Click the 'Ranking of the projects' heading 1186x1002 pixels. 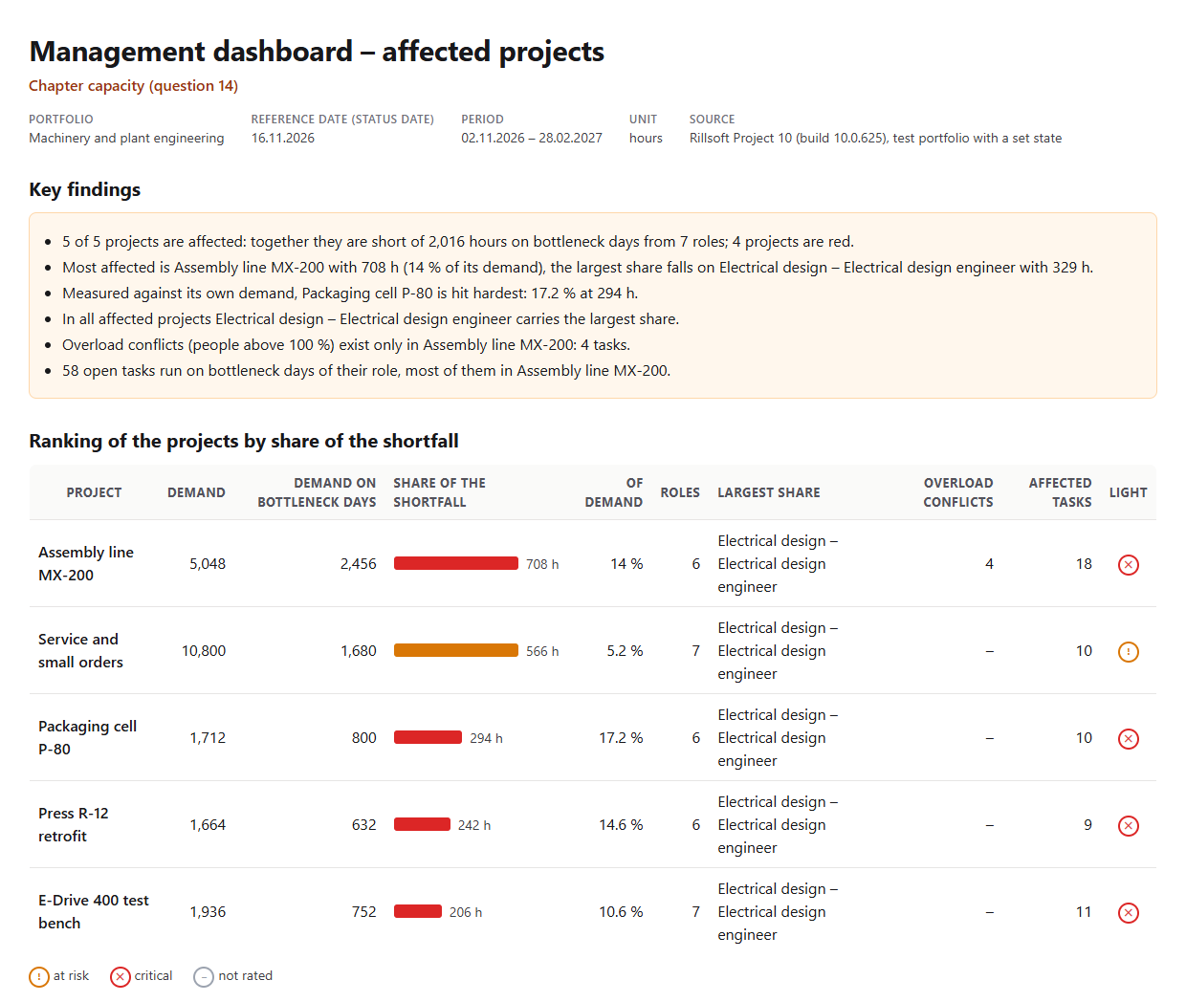pyautogui.click(x=244, y=441)
